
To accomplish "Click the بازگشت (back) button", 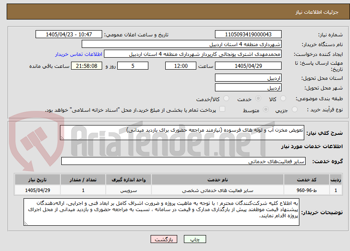I will [x=164, y=239].
